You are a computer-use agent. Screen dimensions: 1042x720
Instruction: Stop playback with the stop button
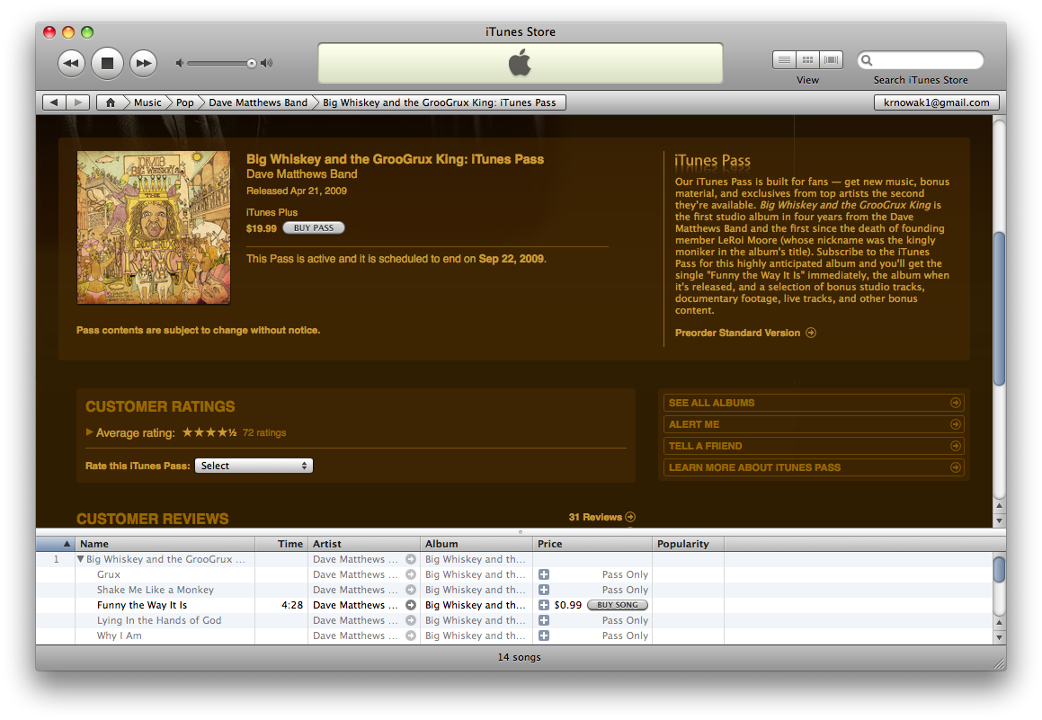pyautogui.click(x=107, y=63)
